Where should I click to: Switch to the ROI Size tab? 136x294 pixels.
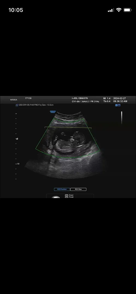coord(78,189)
